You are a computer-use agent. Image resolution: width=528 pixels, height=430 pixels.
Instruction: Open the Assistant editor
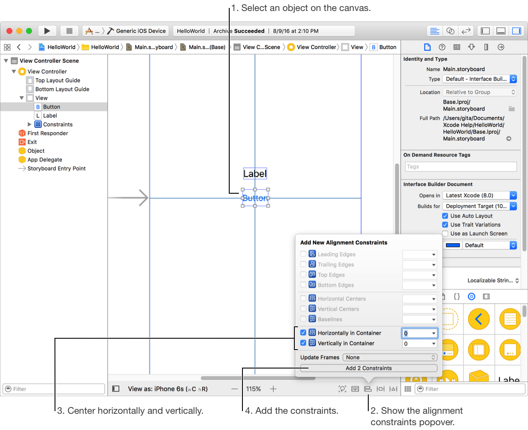(x=450, y=31)
